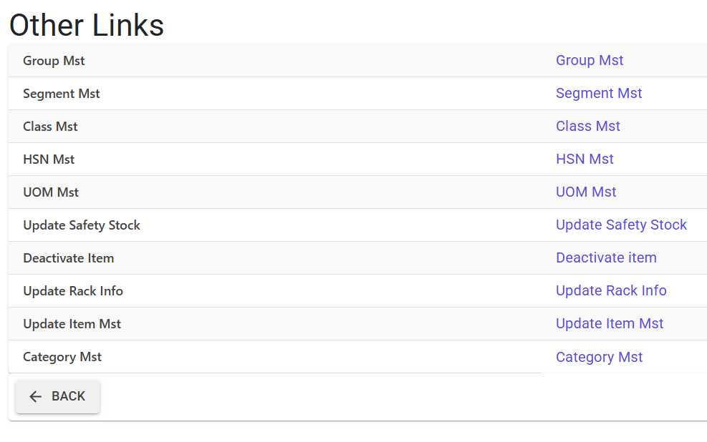Open the Segment Mst link
Viewport: 707px width, 442px height.
pyautogui.click(x=599, y=93)
